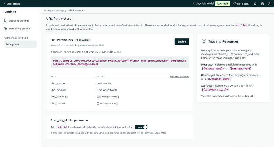
Task: Click the 14 days left in trial text
Action: (x=203, y=3)
